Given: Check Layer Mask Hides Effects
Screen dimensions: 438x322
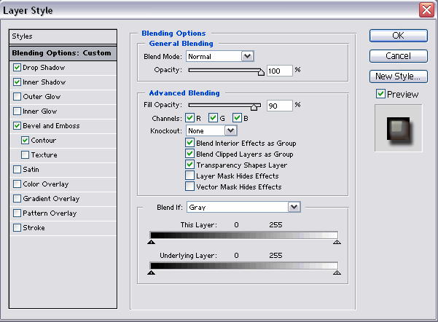Looking at the screenshot, I should (189, 176).
